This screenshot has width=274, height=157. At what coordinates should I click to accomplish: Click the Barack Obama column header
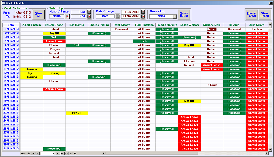54,25
